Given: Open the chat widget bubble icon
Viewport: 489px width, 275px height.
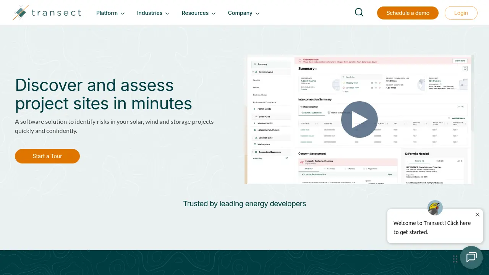Looking at the screenshot, I should pyautogui.click(x=471, y=257).
